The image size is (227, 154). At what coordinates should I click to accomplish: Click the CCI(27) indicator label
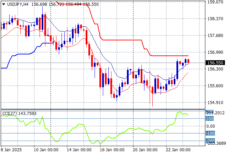click(x=10, y=114)
